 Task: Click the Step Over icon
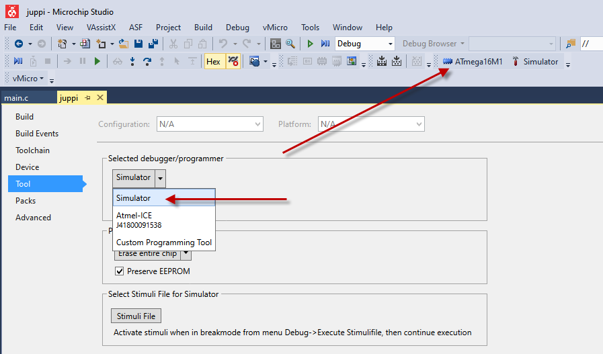point(147,61)
